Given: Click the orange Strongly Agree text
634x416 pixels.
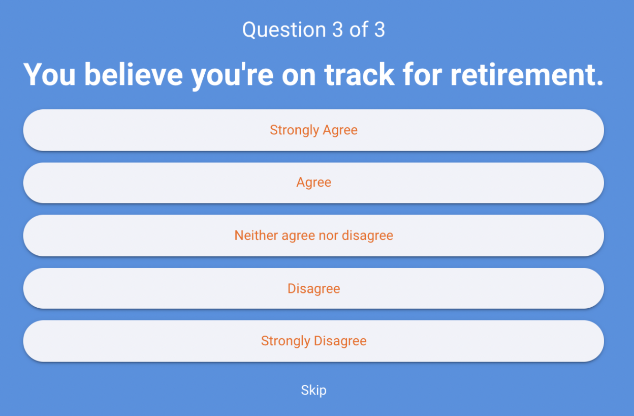Looking at the screenshot, I should click(x=313, y=130).
